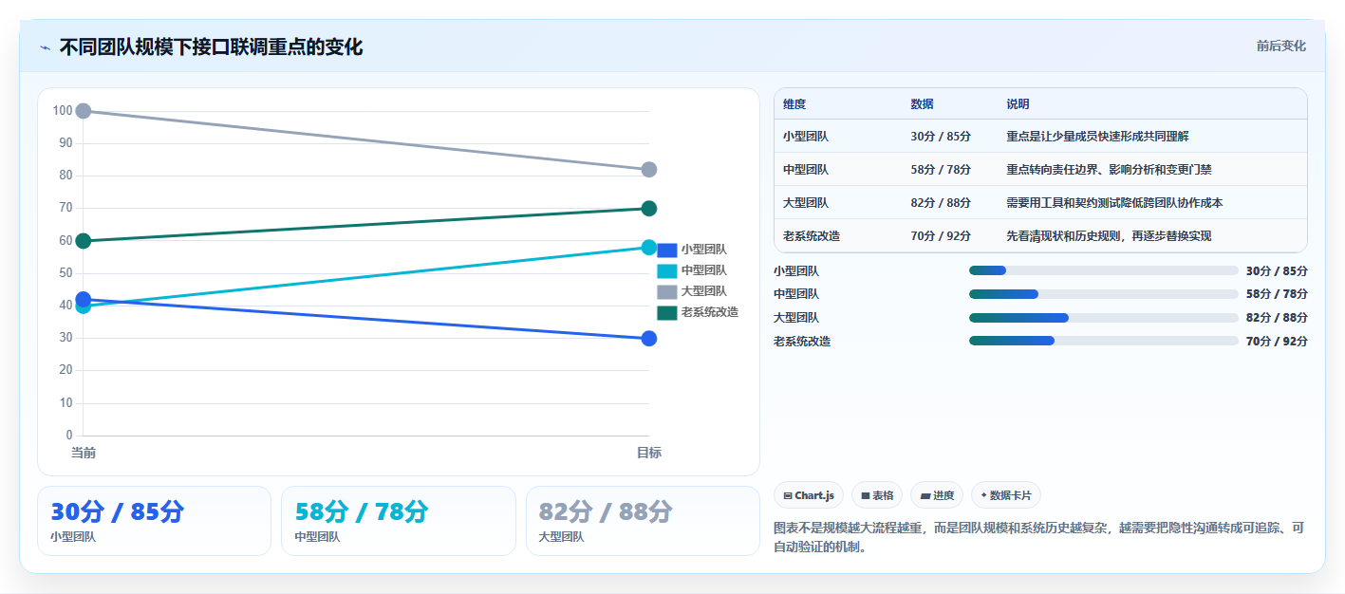Click the 大型团队 progress bar

1104,318
